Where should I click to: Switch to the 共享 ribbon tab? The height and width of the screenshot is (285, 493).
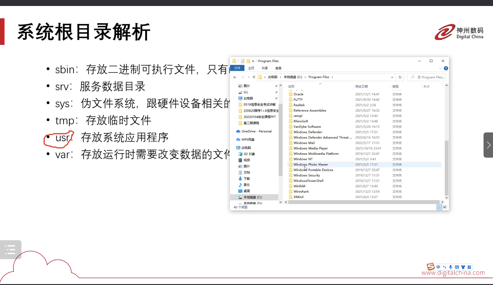point(265,68)
